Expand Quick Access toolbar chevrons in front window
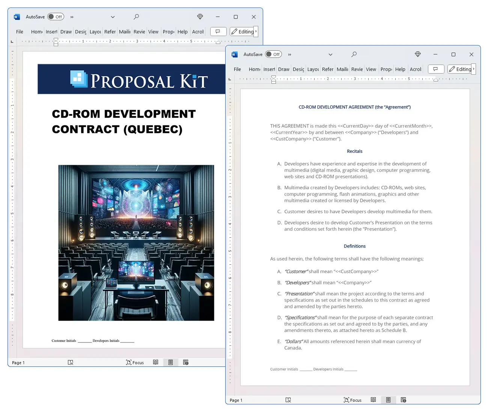Screen dimensions: 488x413 [289, 54]
